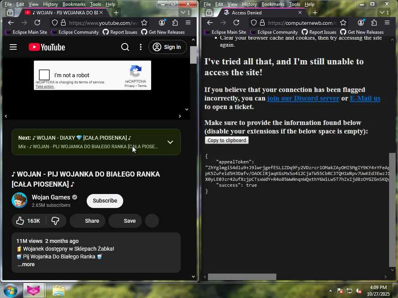The height and width of the screenshot is (298, 398).
Task: Open application menu in Access Denied window
Action: (x=387, y=23)
